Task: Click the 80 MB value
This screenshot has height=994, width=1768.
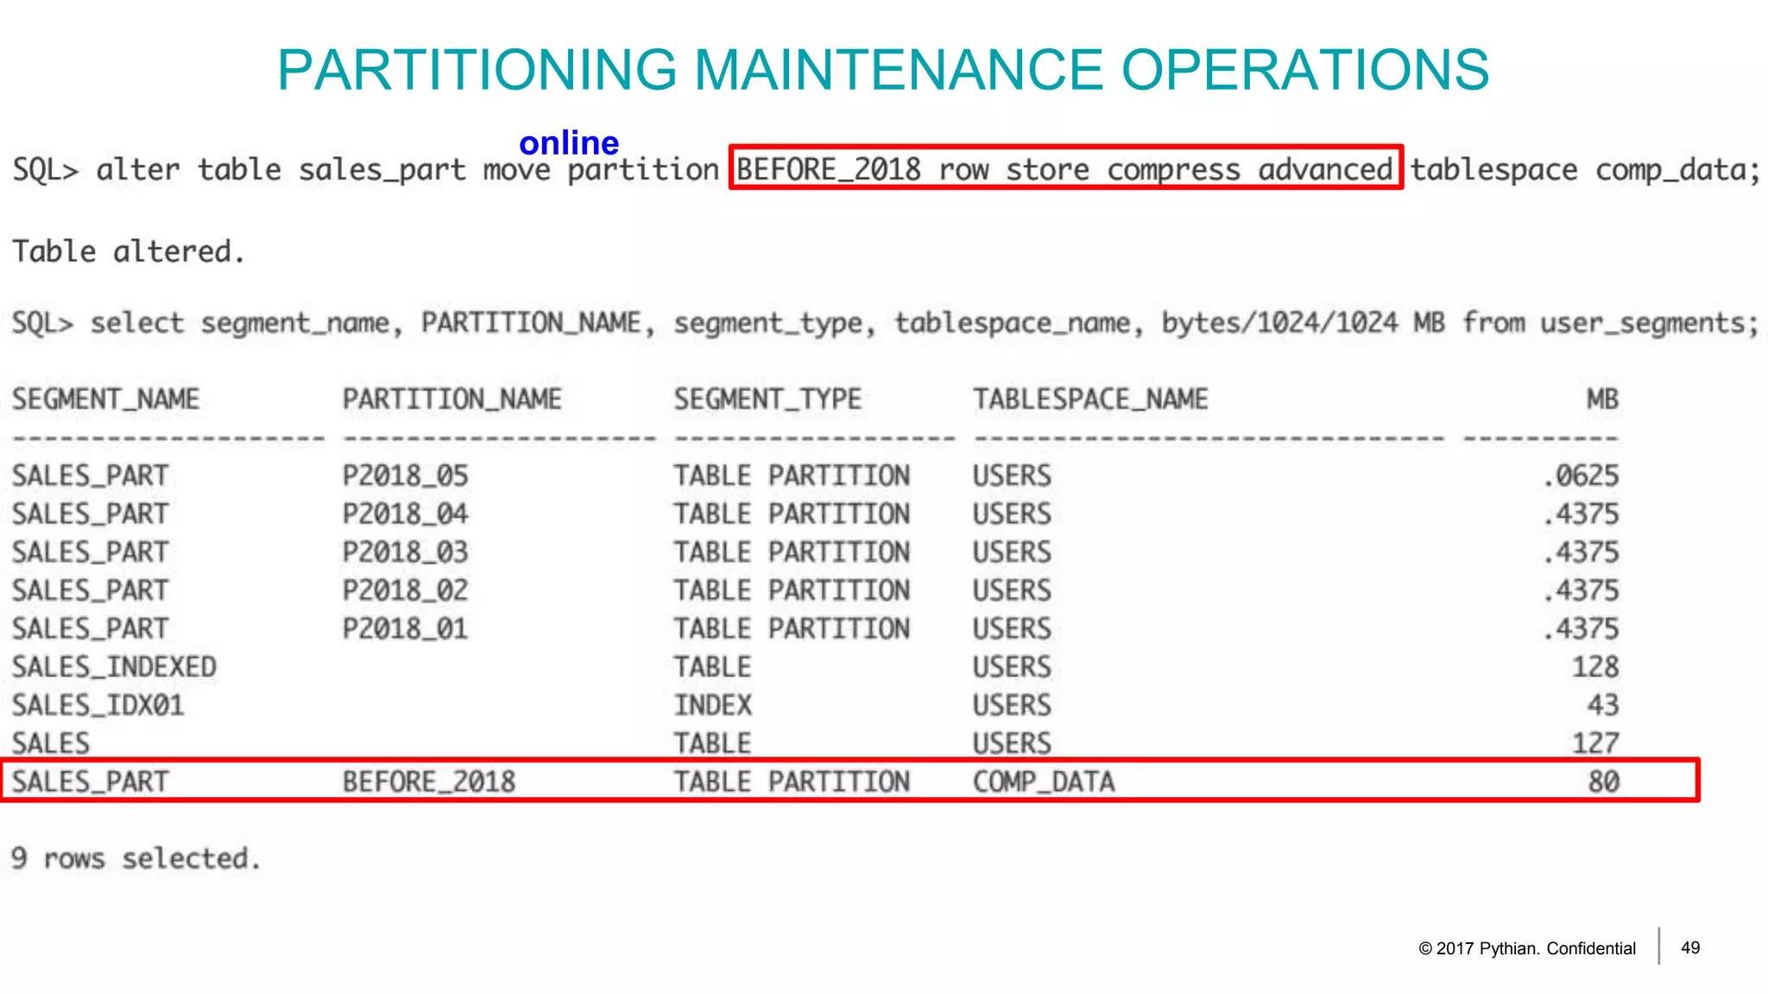Action: tap(1603, 782)
